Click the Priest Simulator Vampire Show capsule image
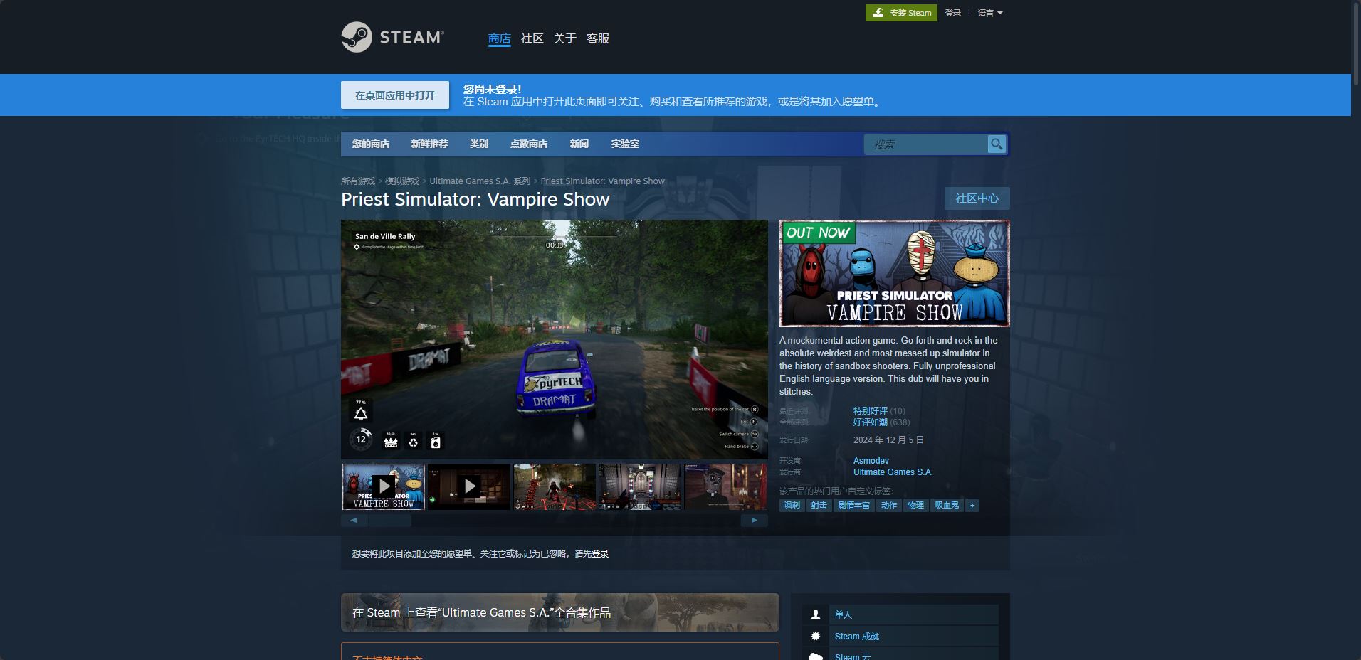The image size is (1361, 660). point(895,274)
